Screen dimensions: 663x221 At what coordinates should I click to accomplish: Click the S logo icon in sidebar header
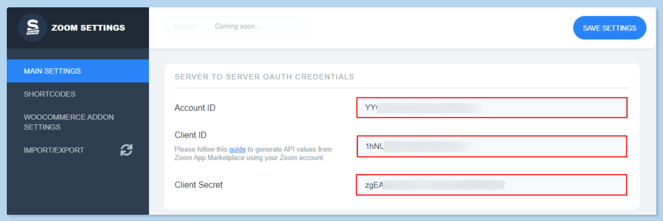(x=32, y=28)
